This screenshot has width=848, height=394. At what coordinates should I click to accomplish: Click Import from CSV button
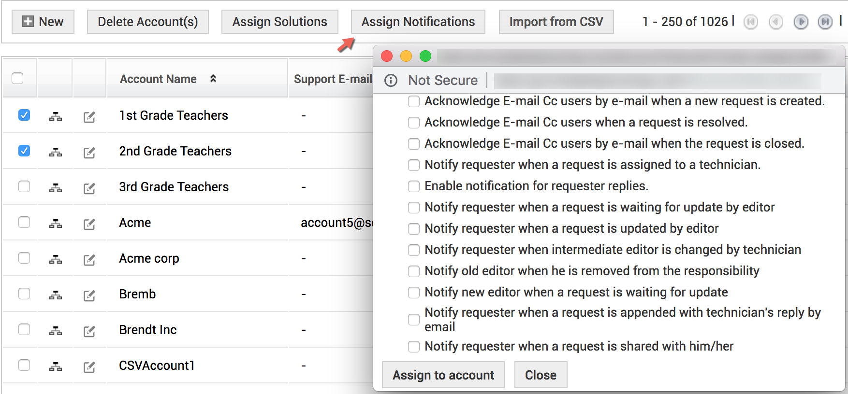pos(556,22)
